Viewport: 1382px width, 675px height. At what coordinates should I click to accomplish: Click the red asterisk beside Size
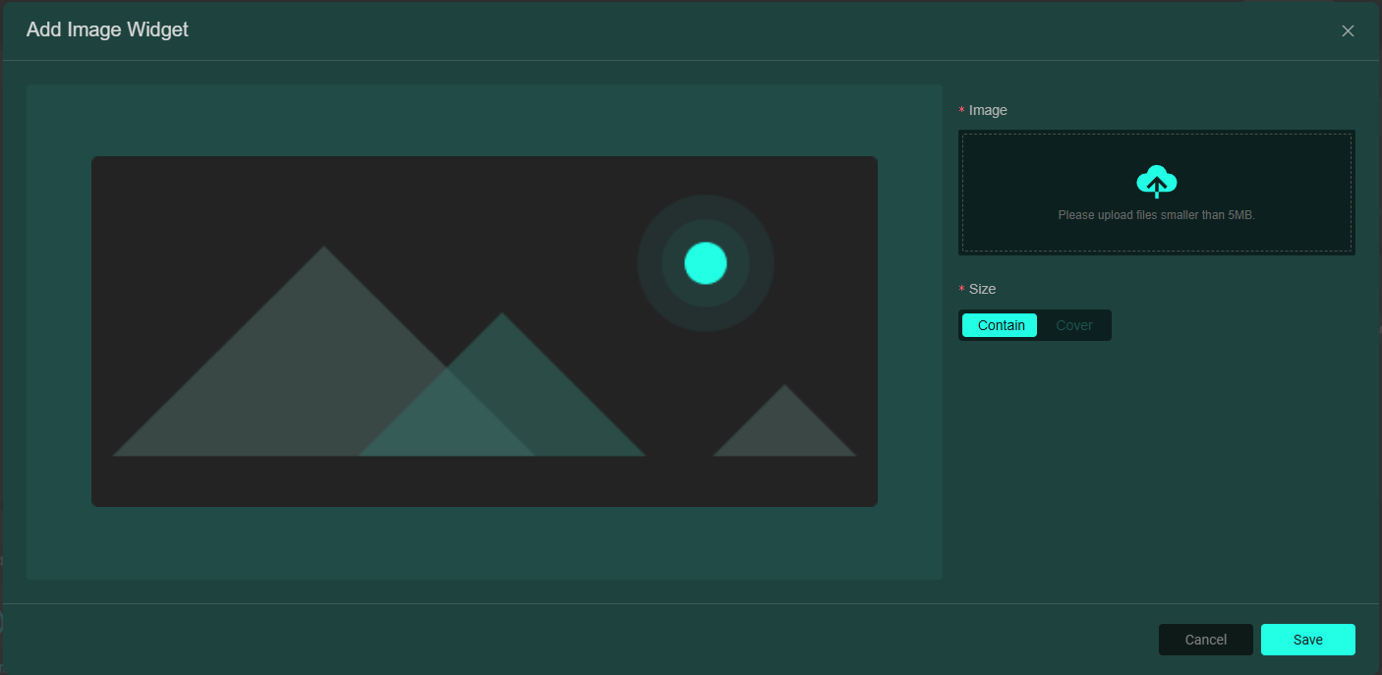(x=961, y=290)
